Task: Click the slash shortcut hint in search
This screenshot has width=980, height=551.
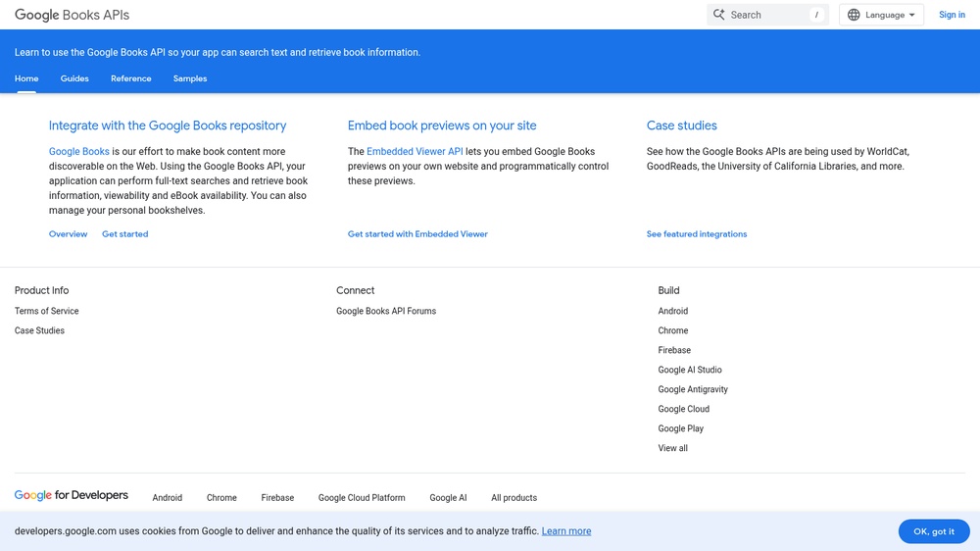Action: [x=816, y=15]
